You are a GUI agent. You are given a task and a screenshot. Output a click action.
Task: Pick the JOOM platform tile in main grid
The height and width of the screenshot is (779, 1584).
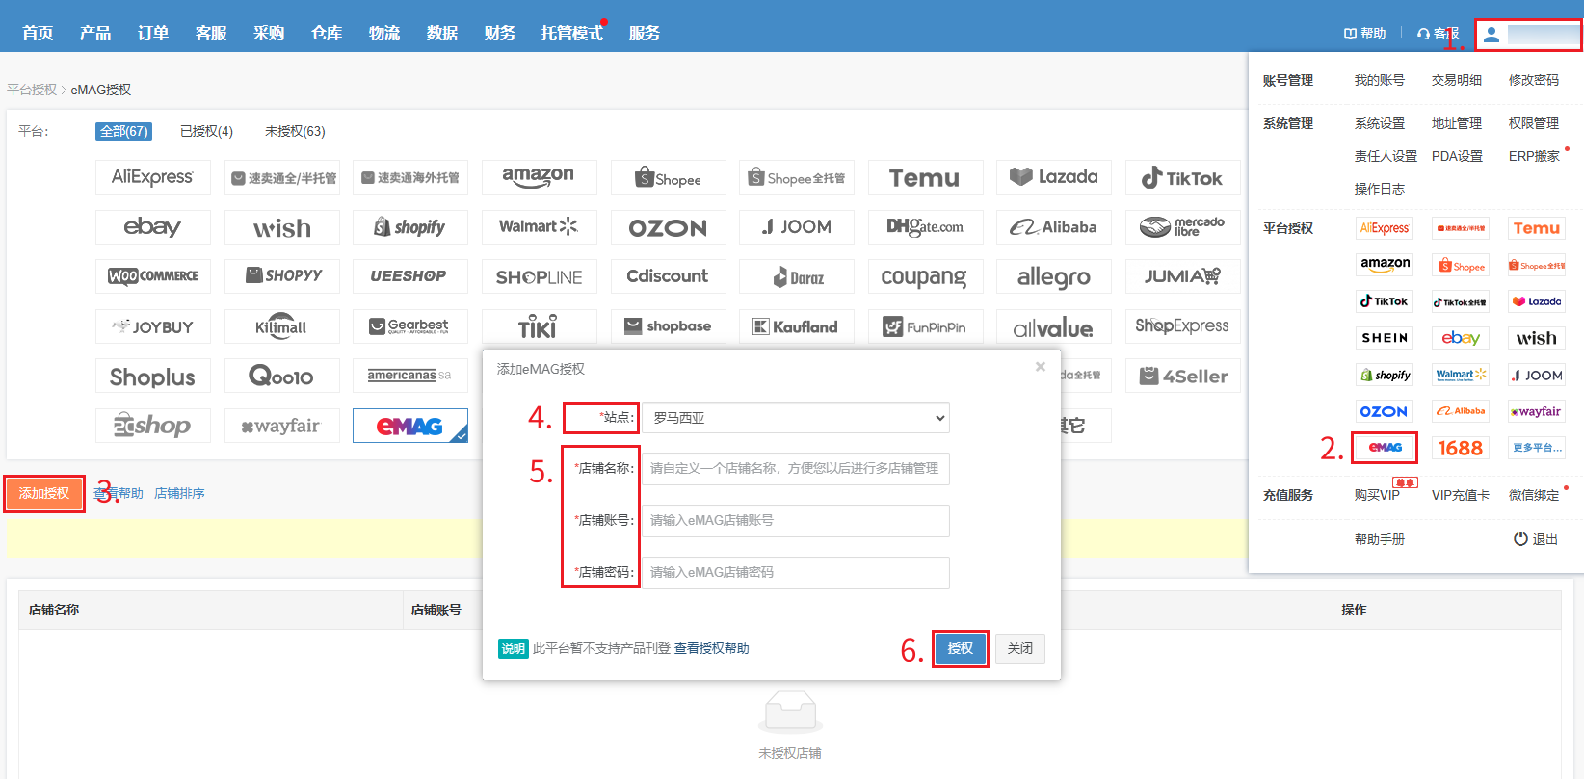tap(797, 227)
